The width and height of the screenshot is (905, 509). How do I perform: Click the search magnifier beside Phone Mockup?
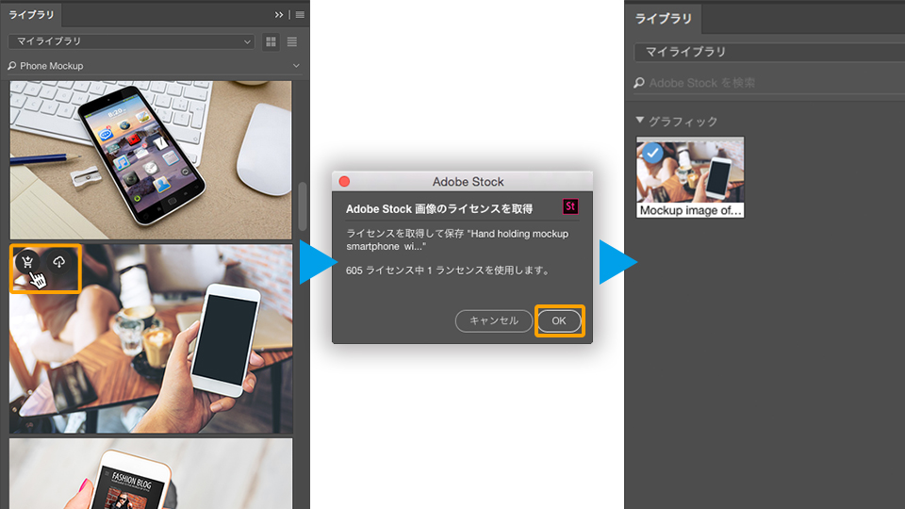[12, 66]
